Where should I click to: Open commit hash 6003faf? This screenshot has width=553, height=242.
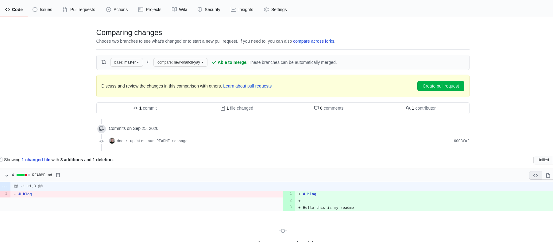(x=462, y=141)
